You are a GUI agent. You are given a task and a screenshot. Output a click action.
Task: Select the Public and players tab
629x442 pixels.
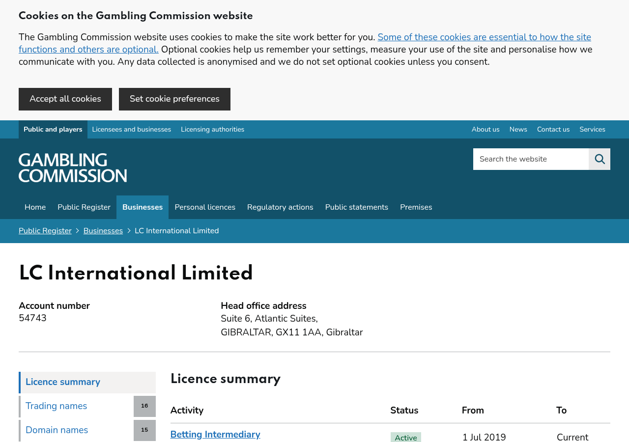tap(53, 130)
